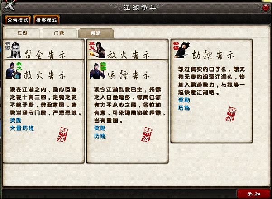272x199 pixels.
Task: Click red 帮派 seal on 救火告示 card
Action: click(62, 134)
